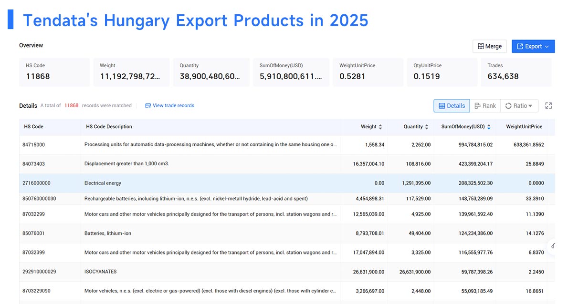The height and width of the screenshot is (304, 568).
Task: Click the WeightUnitPrice overview card 0.5281
Action: point(368,72)
